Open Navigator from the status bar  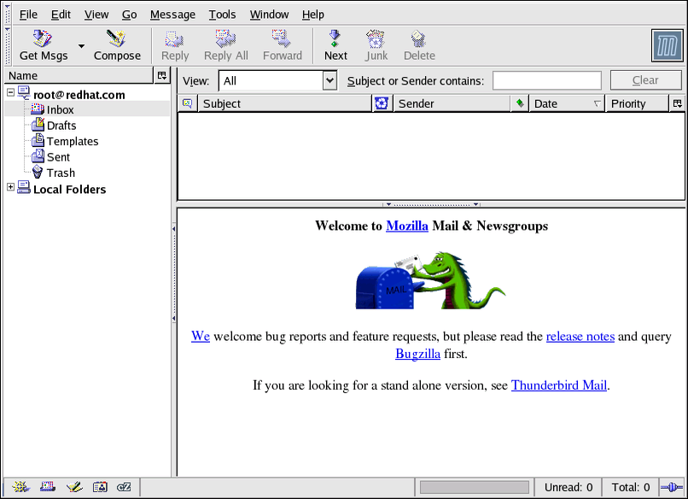click(20, 487)
